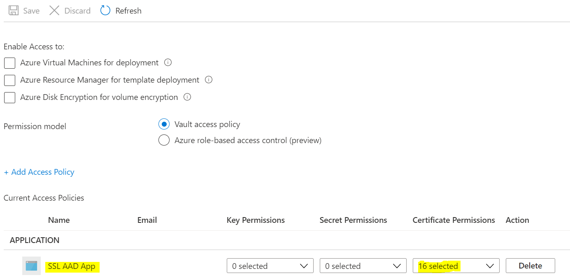
Task: Open info icon beside Azure Resource Manager
Action: click(x=209, y=80)
